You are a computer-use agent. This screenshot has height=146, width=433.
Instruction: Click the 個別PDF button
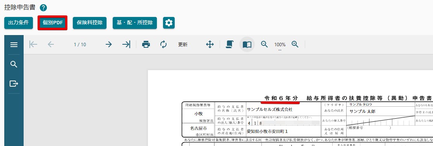click(x=52, y=23)
